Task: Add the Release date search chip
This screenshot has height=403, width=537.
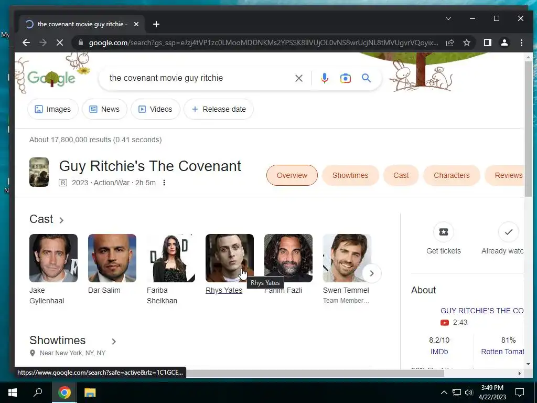Action: tap(219, 109)
